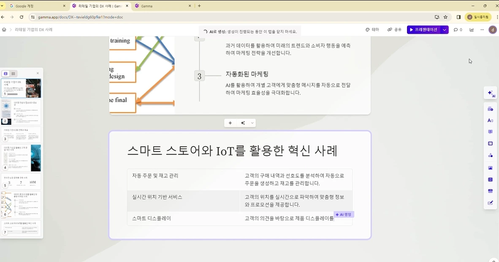Image resolution: width=499 pixels, height=262 pixels.
Task: Start the 프레젠테이션 presentation
Action: pyautogui.click(x=423, y=29)
